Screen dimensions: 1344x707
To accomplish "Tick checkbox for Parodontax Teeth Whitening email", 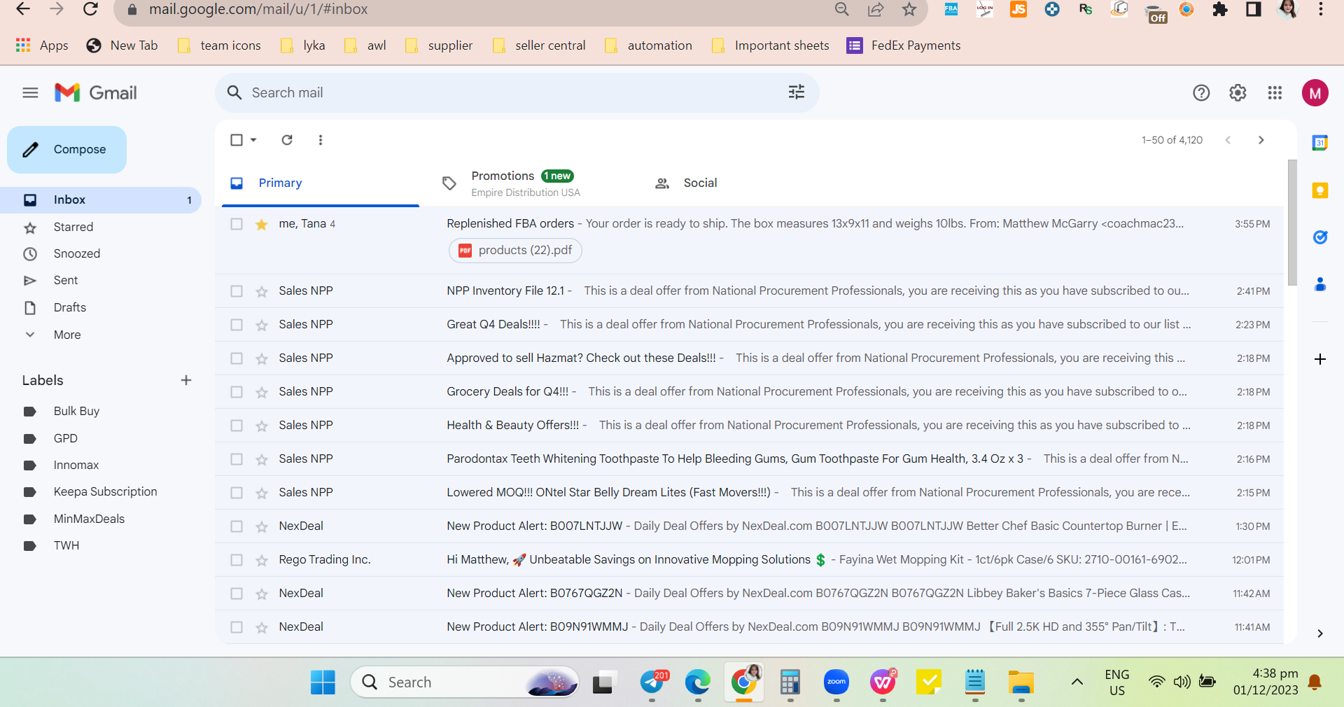I will pos(237,459).
